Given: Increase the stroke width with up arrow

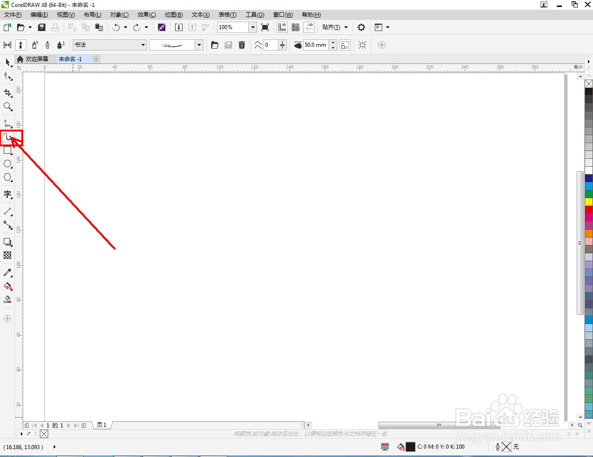Looking at the screenshot, I should click(x=333, y=43).
